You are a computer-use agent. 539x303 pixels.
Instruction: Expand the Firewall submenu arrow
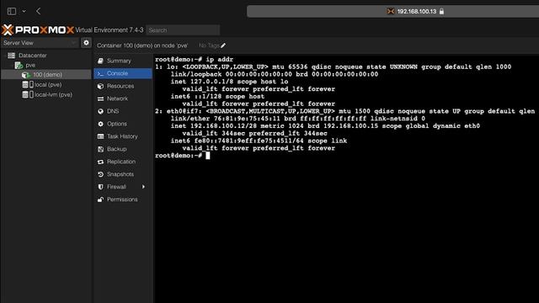tap(143, 187)
